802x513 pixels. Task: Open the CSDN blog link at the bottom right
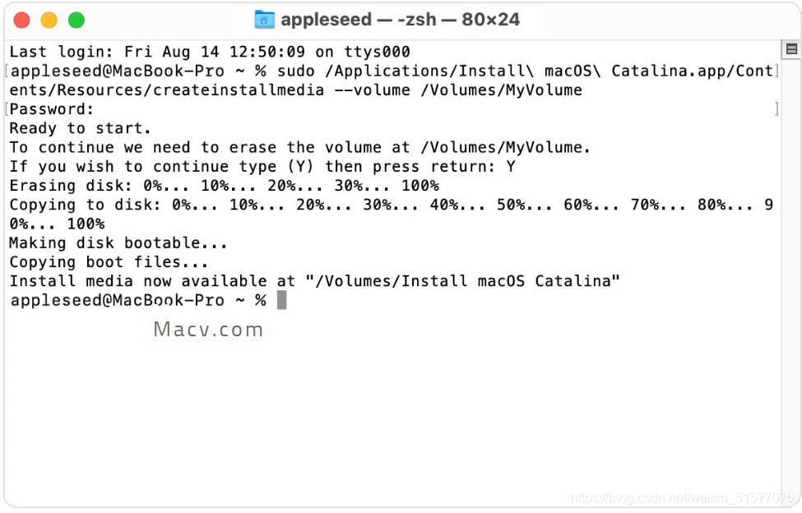click(x=683, y=497)
